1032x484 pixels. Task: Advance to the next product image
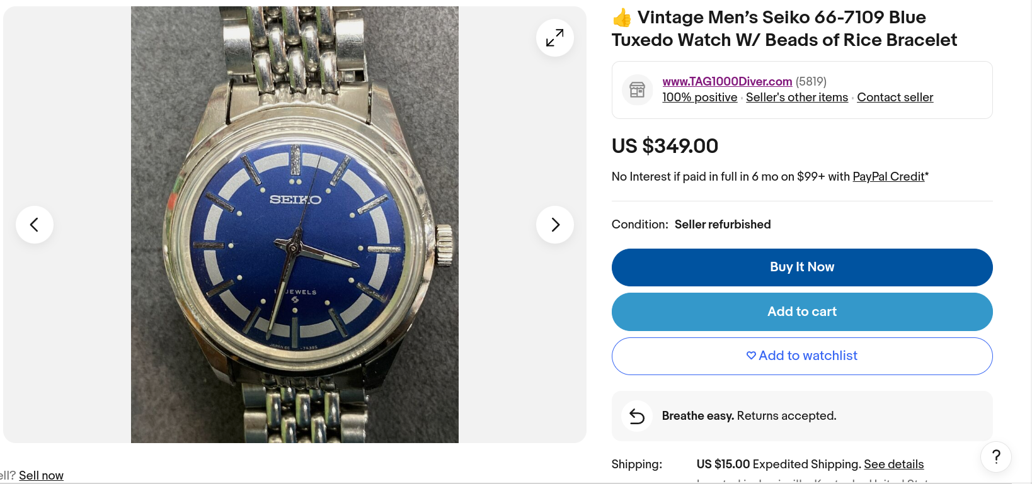[x=554, y=225]
